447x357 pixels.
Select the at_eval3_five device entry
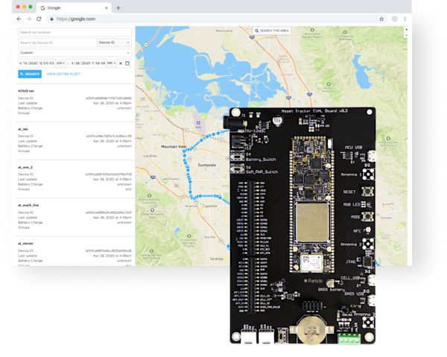(74, 216)
